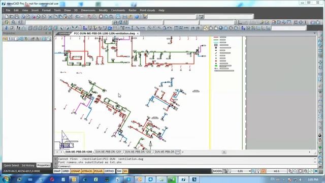Click the highlighted yellow box icon in view toolbar
The width and height of the screenshot is (325, 183).
205,28
